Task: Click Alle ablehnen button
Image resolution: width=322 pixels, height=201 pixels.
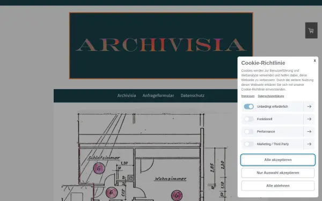Action: (x=278, y=185)
